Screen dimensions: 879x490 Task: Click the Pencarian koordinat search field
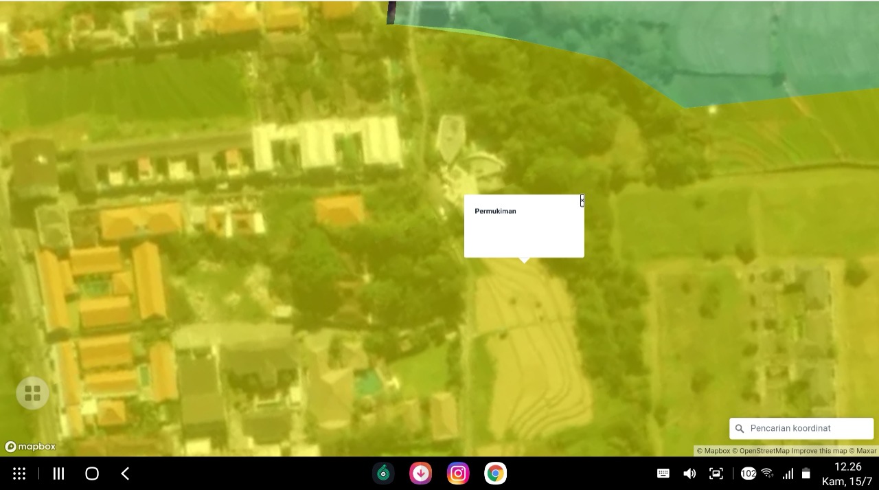coord(808,428)
